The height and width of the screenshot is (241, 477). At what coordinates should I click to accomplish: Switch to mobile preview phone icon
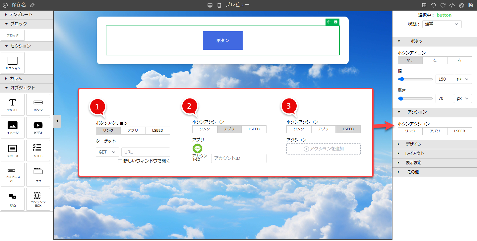pos(219,5)
